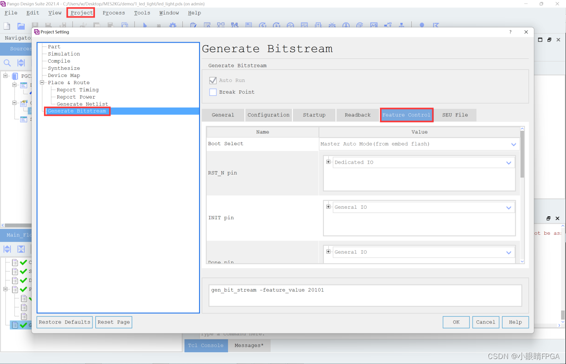The width and height of the screenshot is (566, 364).
Task: Collapse the PGC project node in Navigator
Action: pyautogui.click(x=6, y=76)
